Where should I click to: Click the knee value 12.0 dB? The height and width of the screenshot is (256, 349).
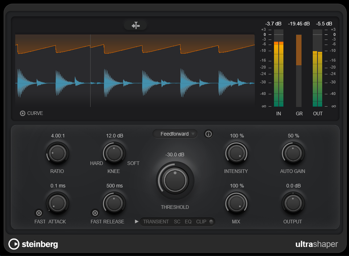tap(115, 136)
